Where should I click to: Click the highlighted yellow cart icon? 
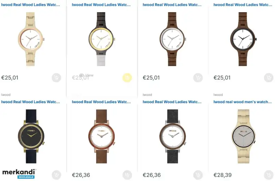(127, 78)
